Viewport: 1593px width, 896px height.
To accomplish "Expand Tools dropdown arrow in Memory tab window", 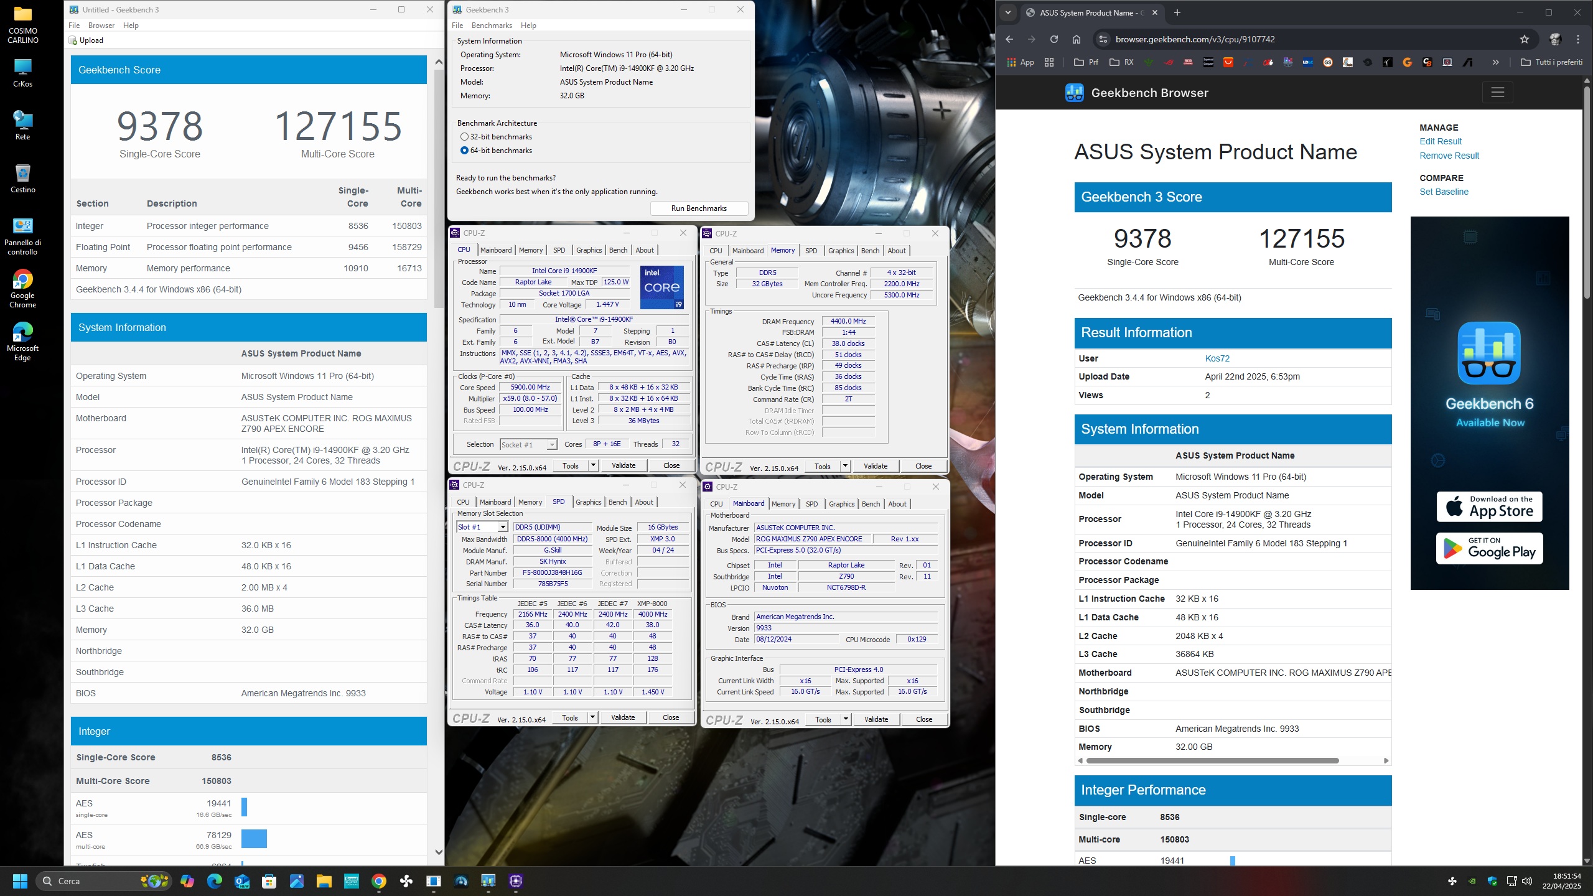I will click(844, 466).
